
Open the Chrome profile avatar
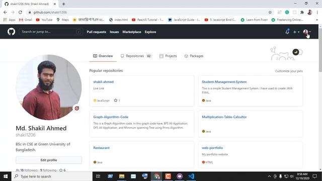coord(310,12)
